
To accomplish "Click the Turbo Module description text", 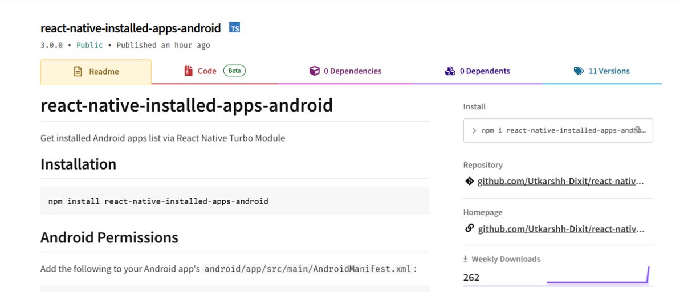I will click(x=162, y=138).
